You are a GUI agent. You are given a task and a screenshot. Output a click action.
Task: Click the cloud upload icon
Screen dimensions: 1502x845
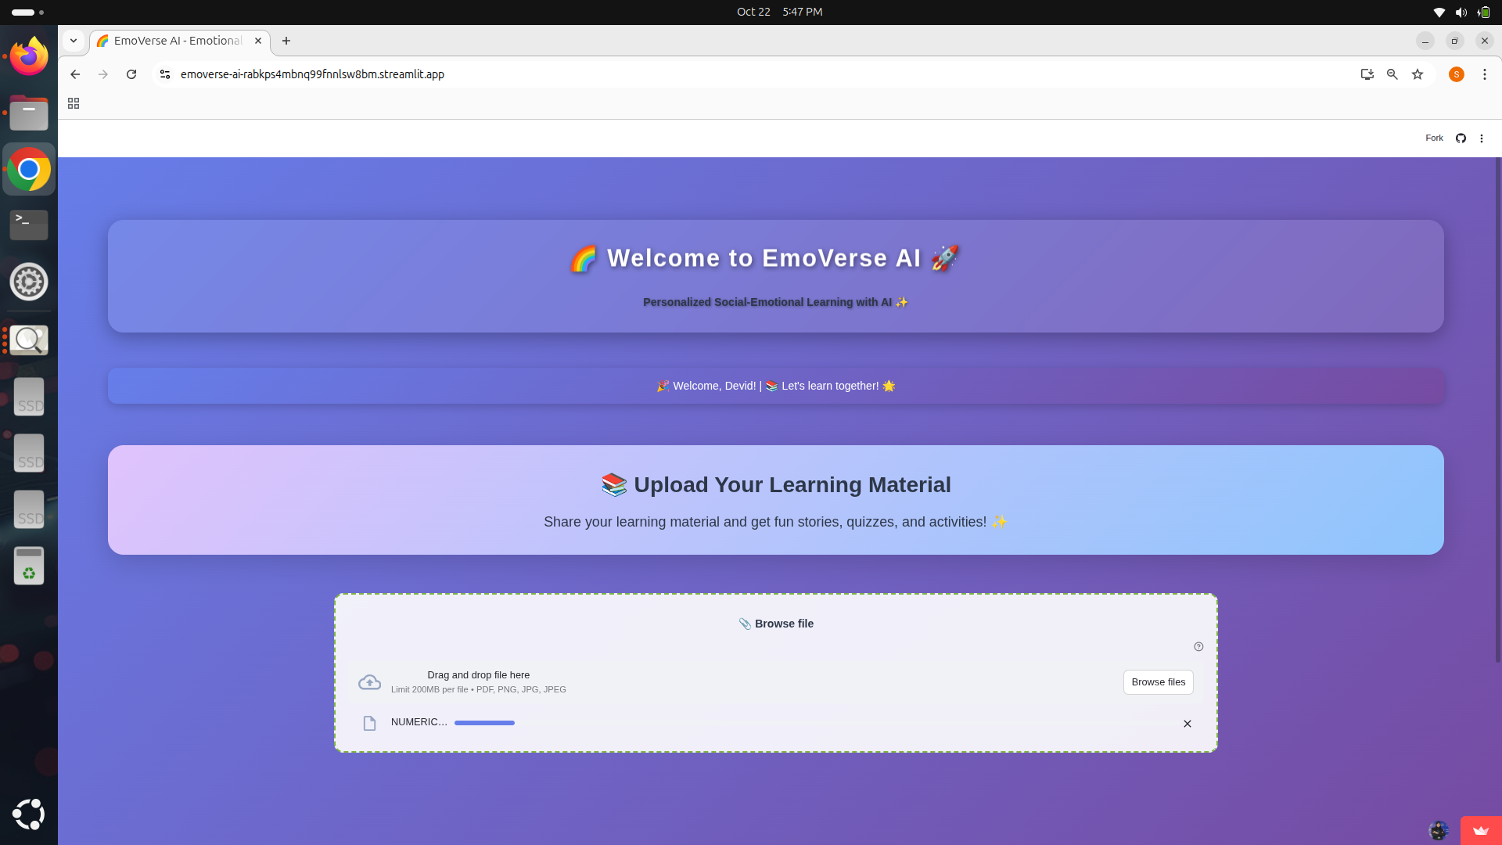(x=369, y=682)
